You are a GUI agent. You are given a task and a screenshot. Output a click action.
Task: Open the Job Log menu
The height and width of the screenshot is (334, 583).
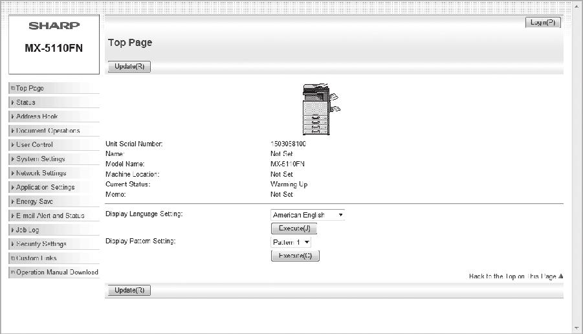coord(54,230)
